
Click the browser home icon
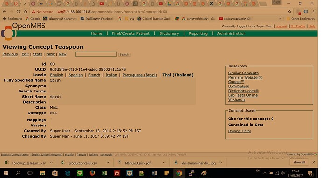click(25, 12)
